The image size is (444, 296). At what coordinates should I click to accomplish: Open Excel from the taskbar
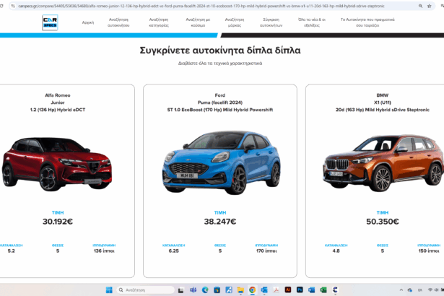(323, 290)
